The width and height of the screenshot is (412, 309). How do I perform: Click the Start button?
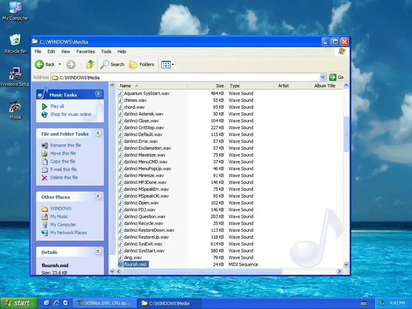[x=19, y=303]
